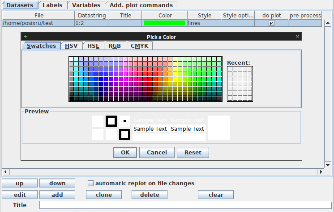Click the vertical scrollbar up arrow
Viewport: 334px width, 212px height.
[328, 23]
